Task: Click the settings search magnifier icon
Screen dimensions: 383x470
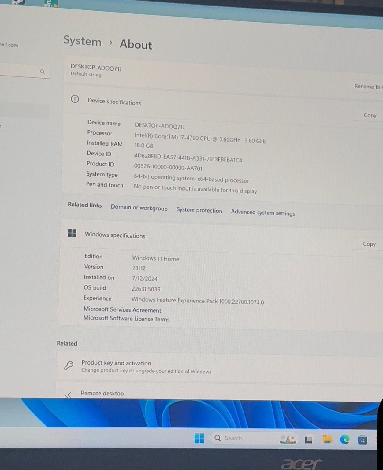Action: point(43,72)
